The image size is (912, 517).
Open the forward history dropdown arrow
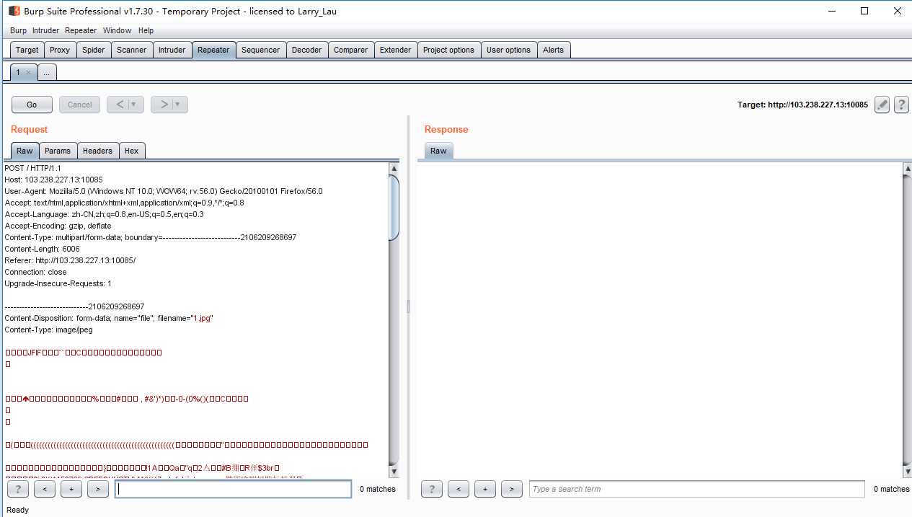pos(178,105)
